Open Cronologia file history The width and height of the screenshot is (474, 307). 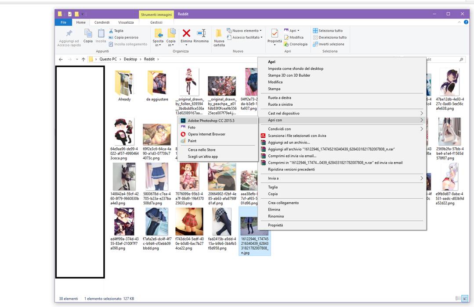295,44
